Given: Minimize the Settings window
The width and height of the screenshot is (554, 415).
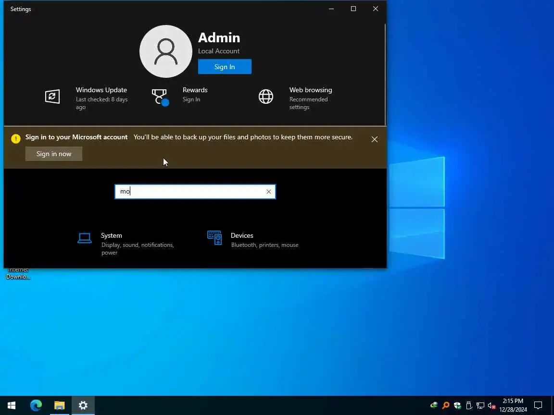Looking at the screenshot, I should [331, 9].
